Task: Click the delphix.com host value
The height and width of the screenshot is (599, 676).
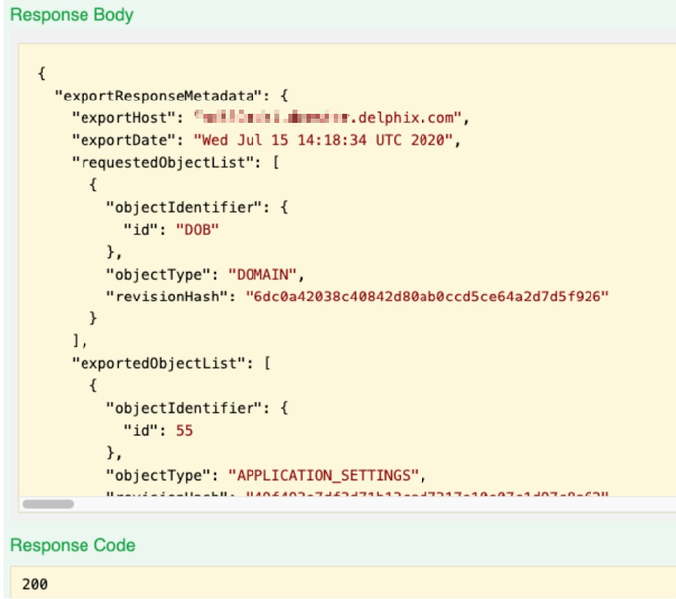Action: 327,117
